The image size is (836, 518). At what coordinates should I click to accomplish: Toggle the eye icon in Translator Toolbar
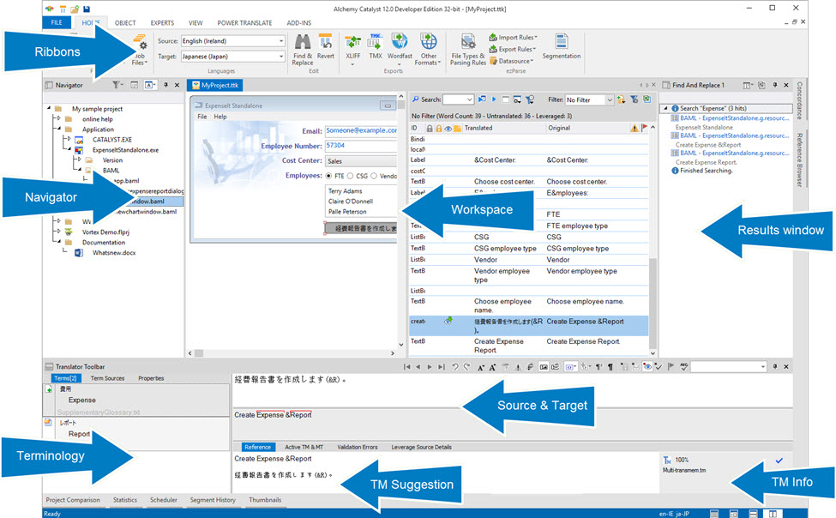tap(647, 366)
